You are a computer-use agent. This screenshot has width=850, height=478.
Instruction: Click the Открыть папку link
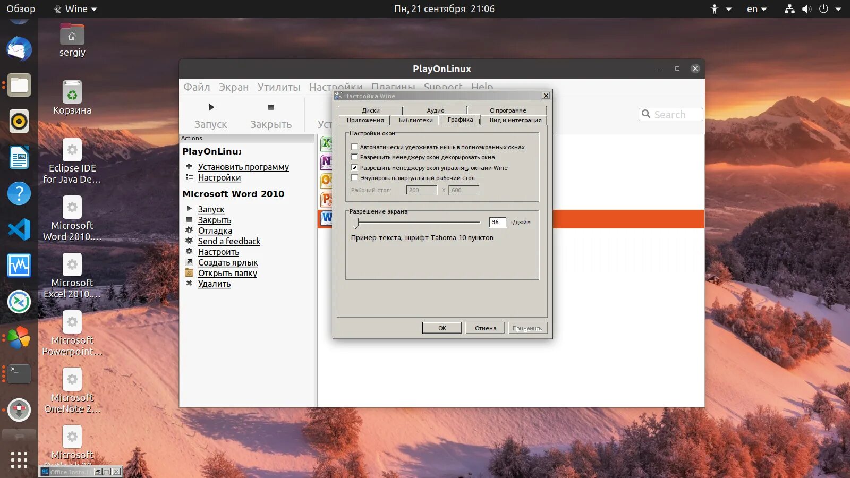click(227, 273)
